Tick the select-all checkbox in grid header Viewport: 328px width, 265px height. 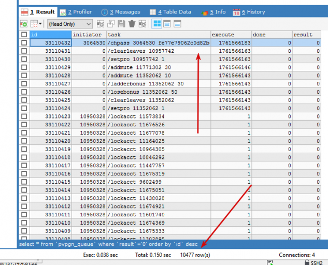click(24, 35)
